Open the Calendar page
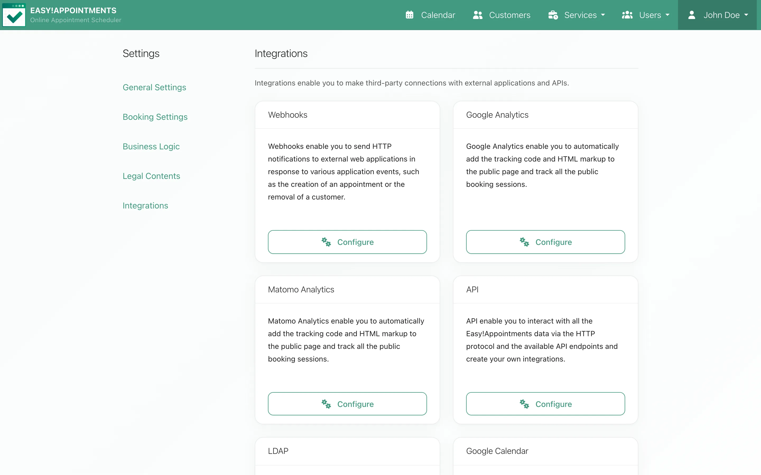Viewport: 761px width, 475px height. (430, 15)
